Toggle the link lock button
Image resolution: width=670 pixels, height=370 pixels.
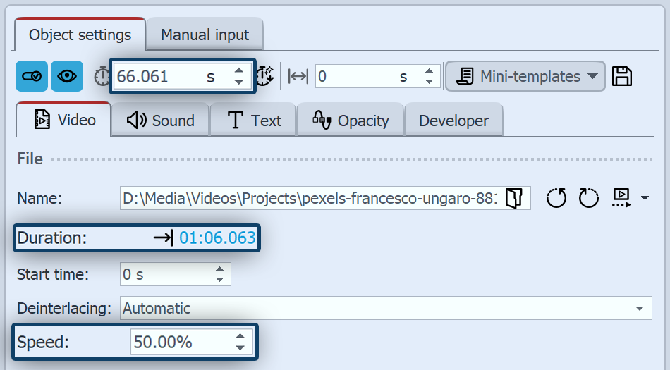(x=32, y=76)
